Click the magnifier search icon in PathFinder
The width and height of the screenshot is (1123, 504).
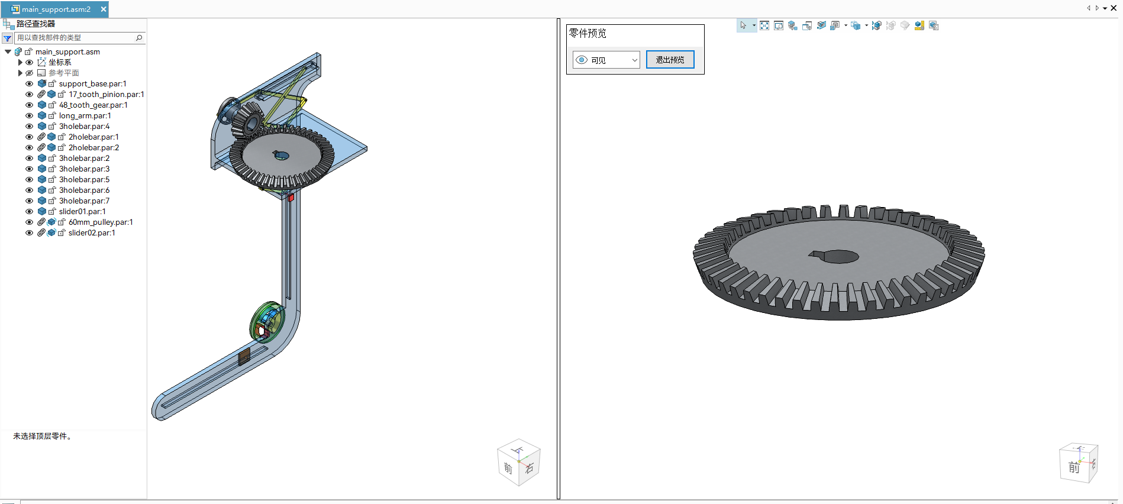pyautogui.click(x=139, y=38)
